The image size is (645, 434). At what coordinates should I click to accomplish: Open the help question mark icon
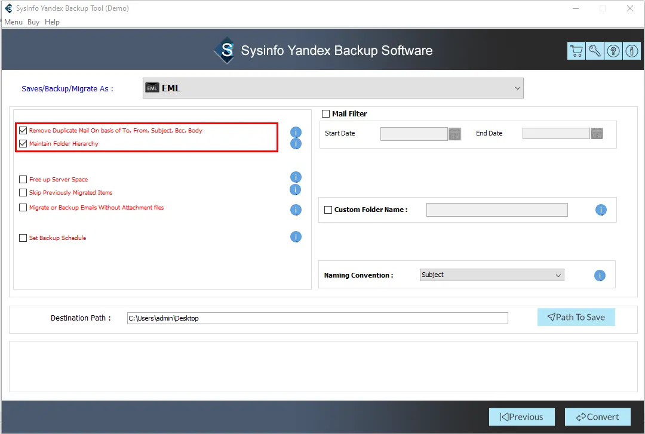613,51
